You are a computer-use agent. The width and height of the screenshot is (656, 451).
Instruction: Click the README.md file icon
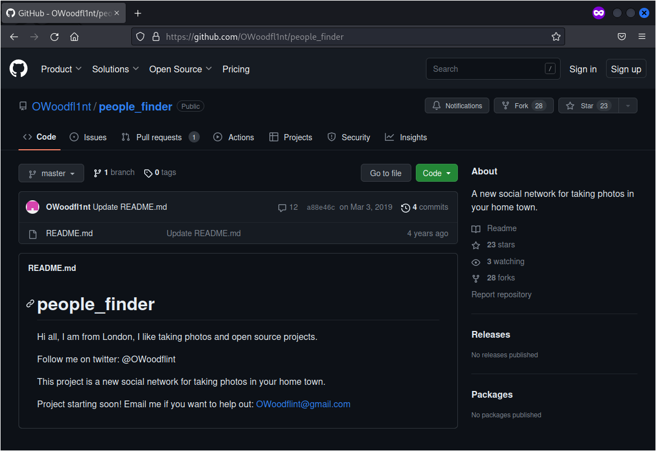point(33,233)
